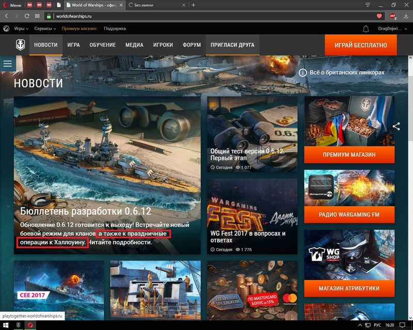Open the hamburger side menu
Screen dimensions: 413x330
click(8, 63)
